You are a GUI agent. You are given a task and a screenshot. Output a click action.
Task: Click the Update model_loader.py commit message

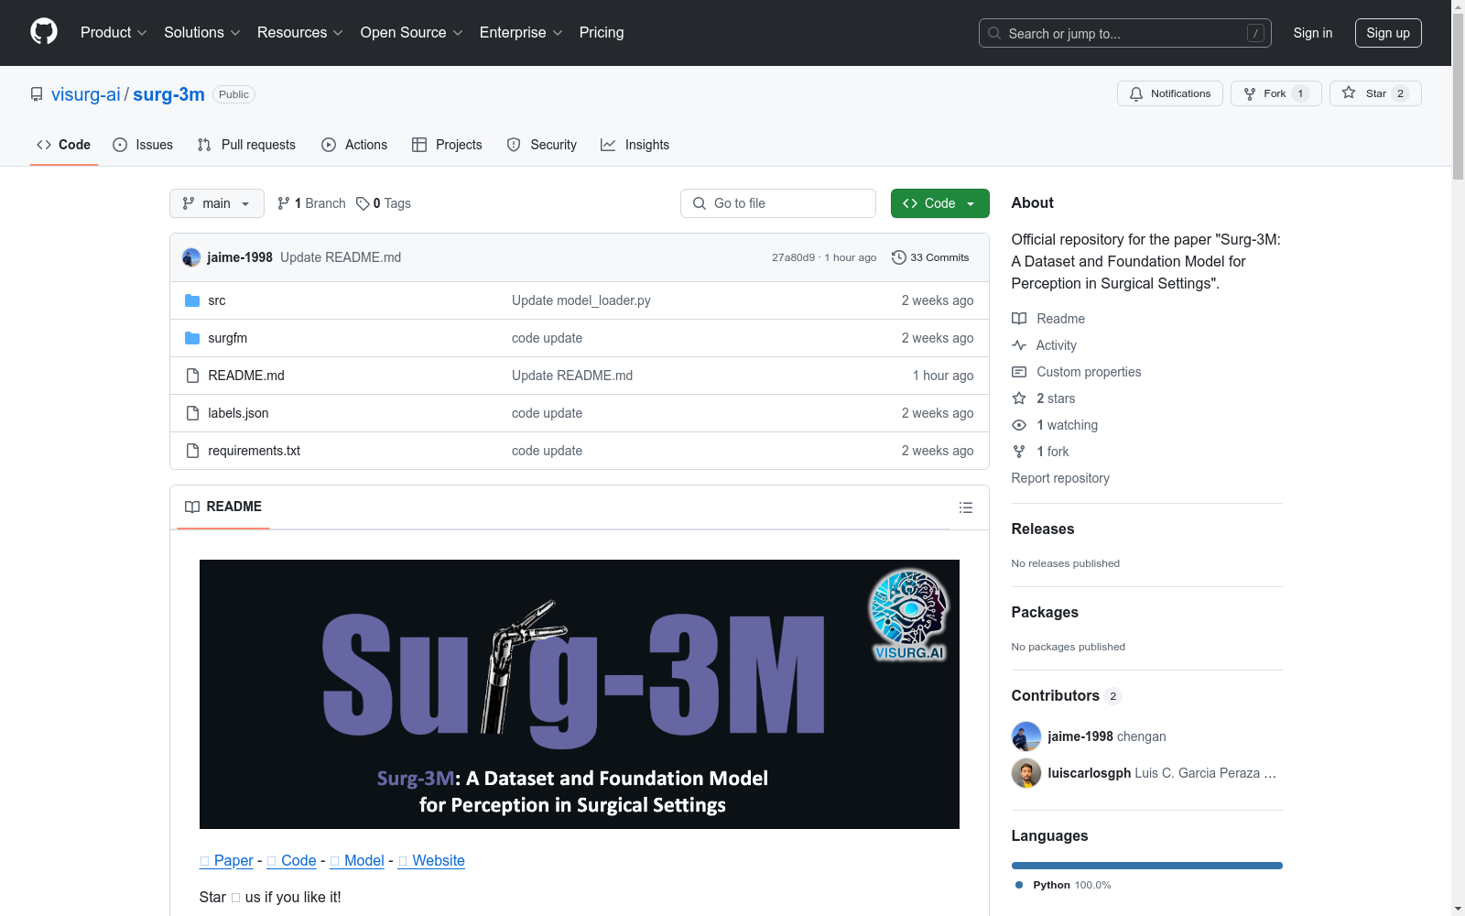coord(581,300)
